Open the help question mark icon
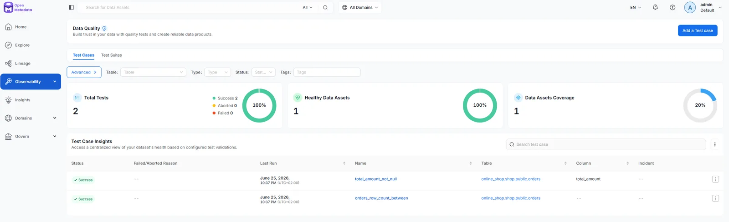The height and width of the screenshot is (222, 729). (673, 7)
